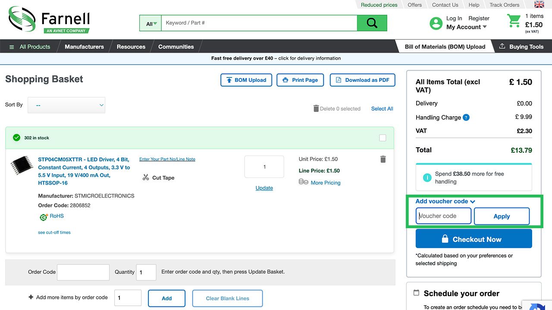Click the Checkout Now button
Viewport: 552px width, 310px height.
[474, 239]
